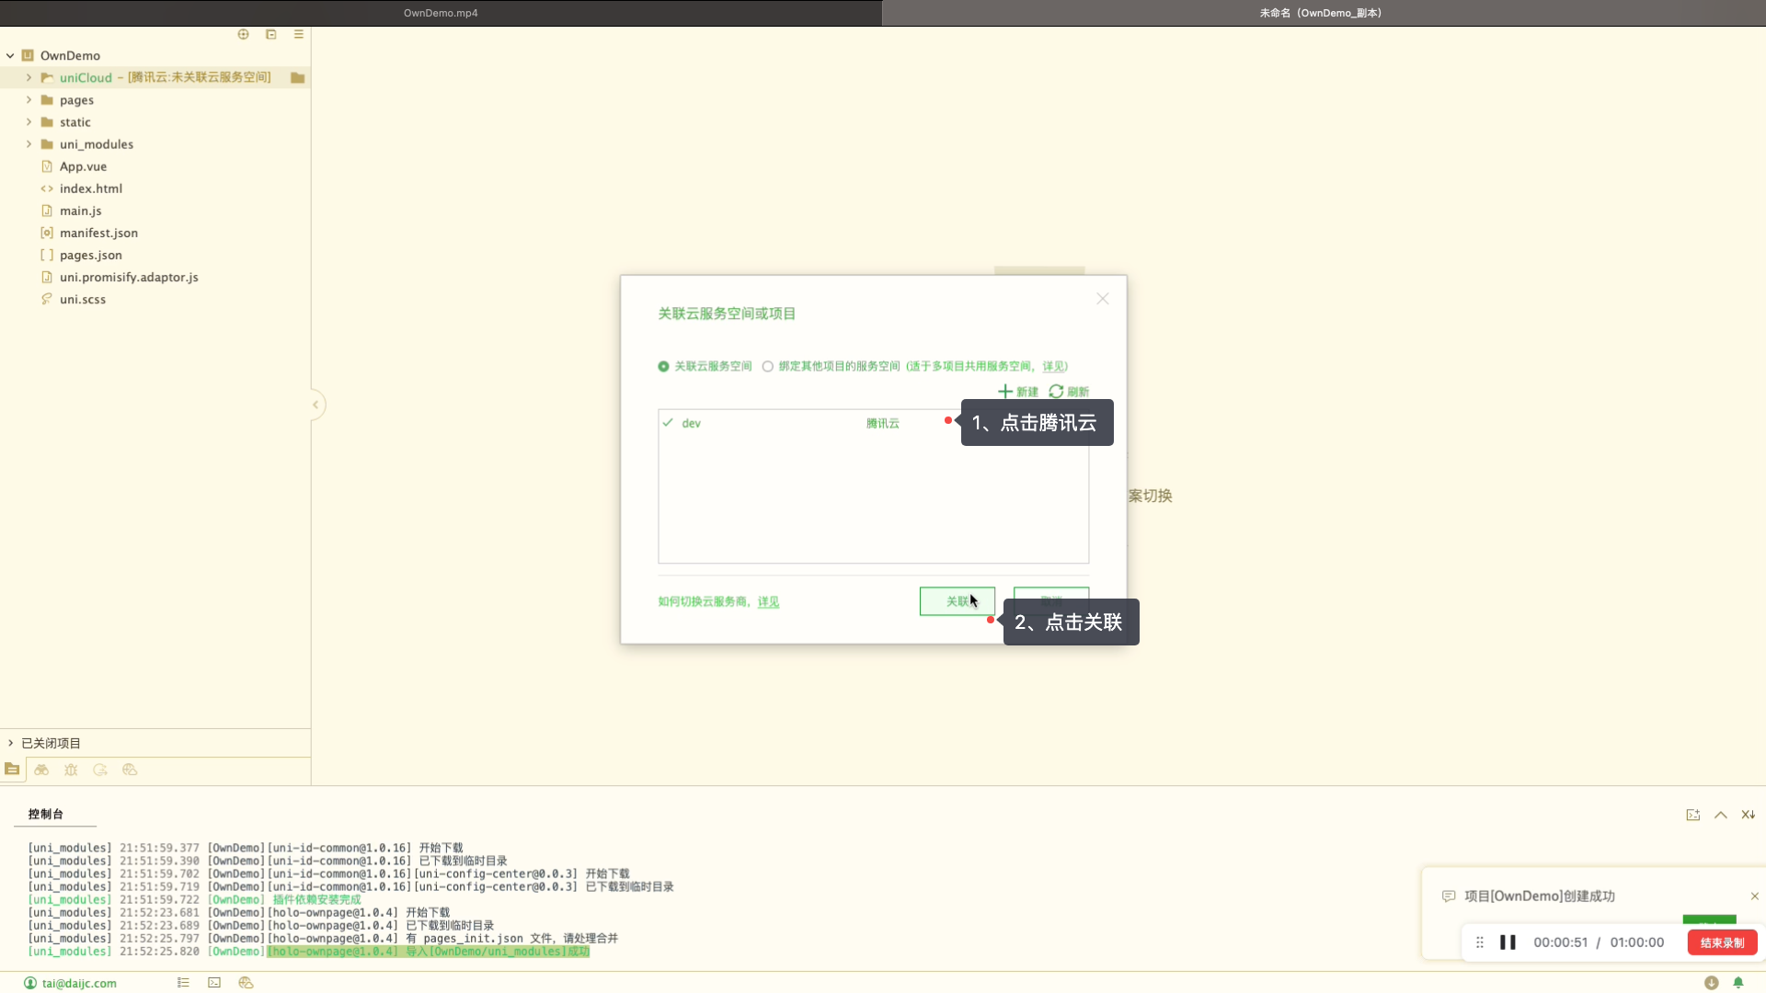The height and width of the screenshot is (993, 1766).
Task: Open 详见 link about switching cloud vendor
Action: click(x=768, y=602)
